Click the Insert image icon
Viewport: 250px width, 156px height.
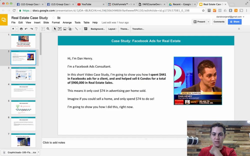coord(65,29)
